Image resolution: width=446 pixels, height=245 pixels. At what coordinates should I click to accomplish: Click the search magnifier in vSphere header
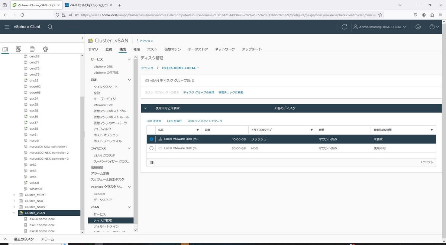coord(50,27)
